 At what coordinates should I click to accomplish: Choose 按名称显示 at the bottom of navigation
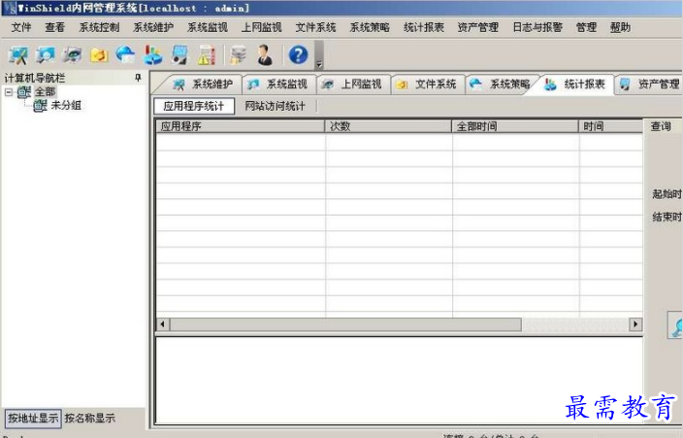[x=90, y=418]
